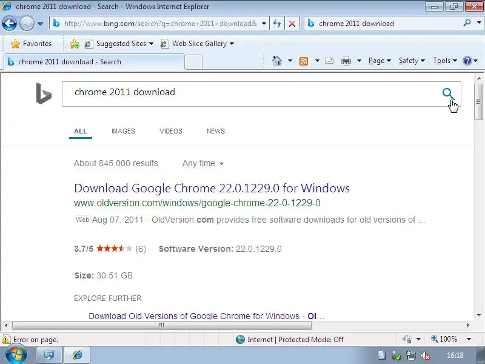
Task: Click the Print icon
Action: coord(346,61)
